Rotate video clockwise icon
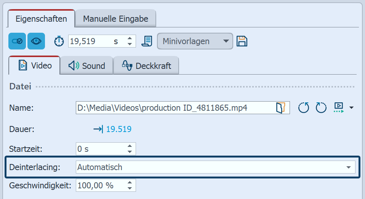 tap(321, 108)
